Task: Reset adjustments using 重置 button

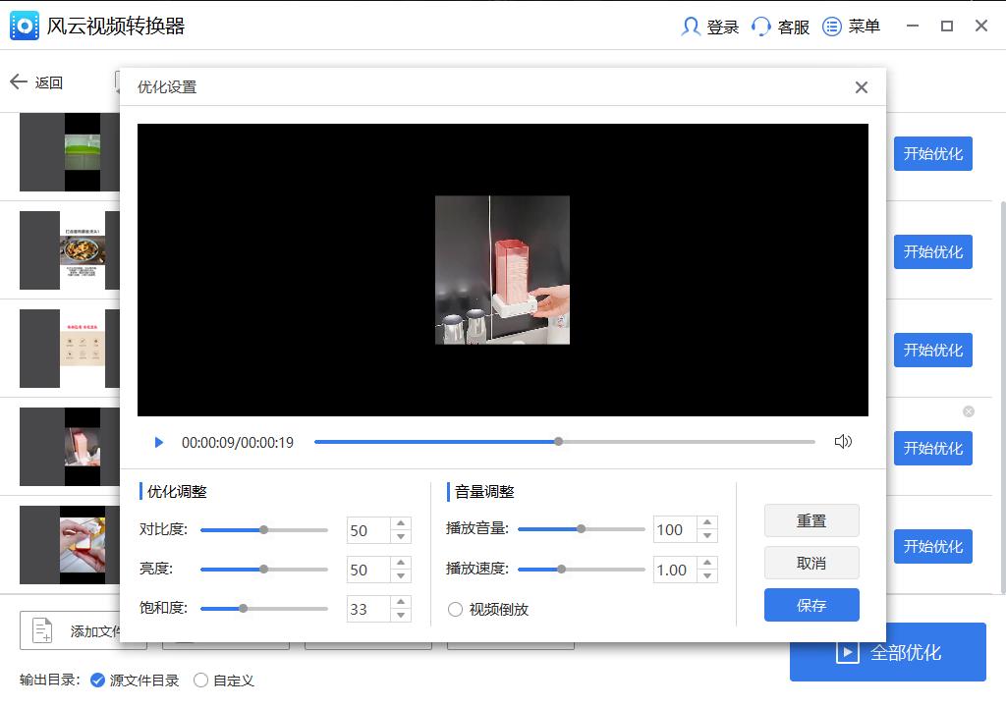Action: 810,520
